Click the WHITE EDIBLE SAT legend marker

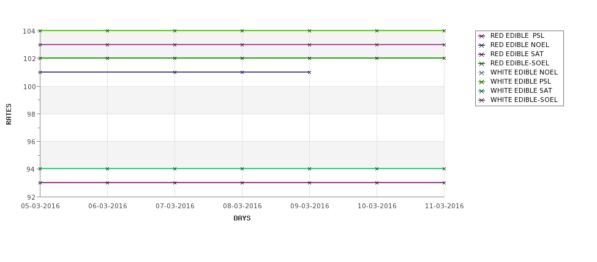coord(482,91)
